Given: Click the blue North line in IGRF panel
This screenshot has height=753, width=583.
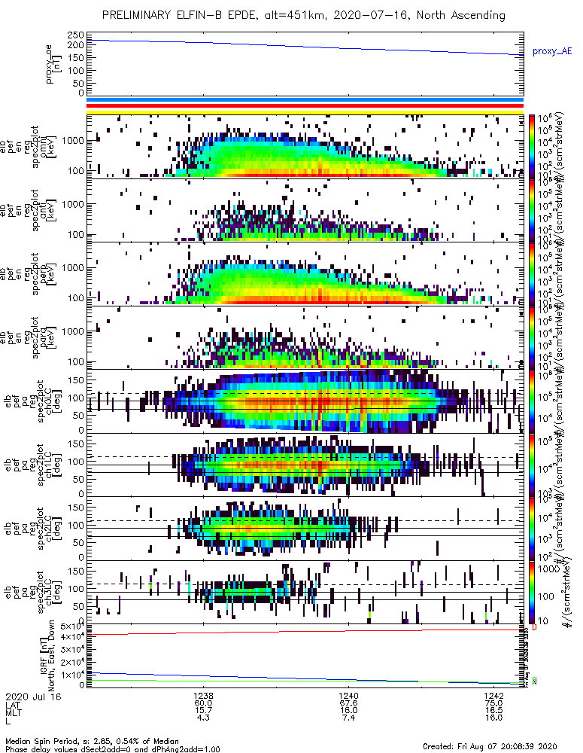Looking at the screenshot, I should click(x=305, y=678).
